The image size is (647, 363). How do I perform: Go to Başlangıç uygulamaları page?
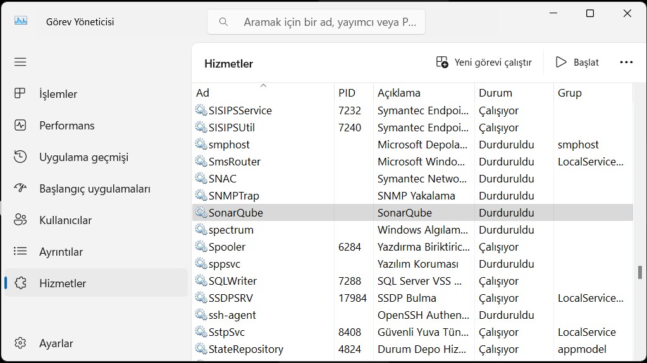coord(96,189)
